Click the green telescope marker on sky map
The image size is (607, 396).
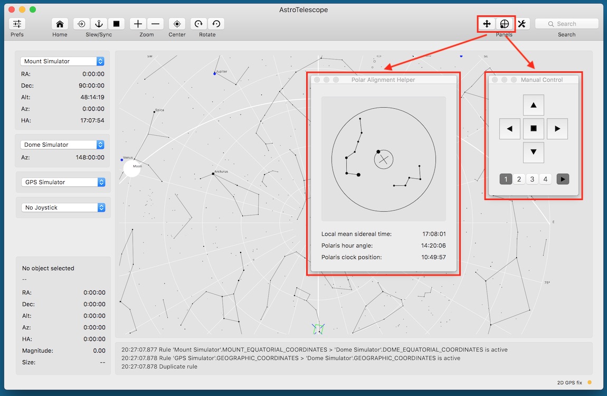[x=318, y=328]
